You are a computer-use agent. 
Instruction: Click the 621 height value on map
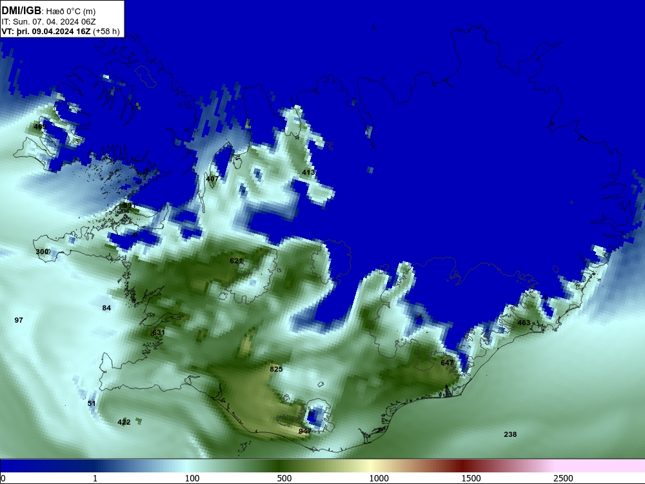coord(236,261)
